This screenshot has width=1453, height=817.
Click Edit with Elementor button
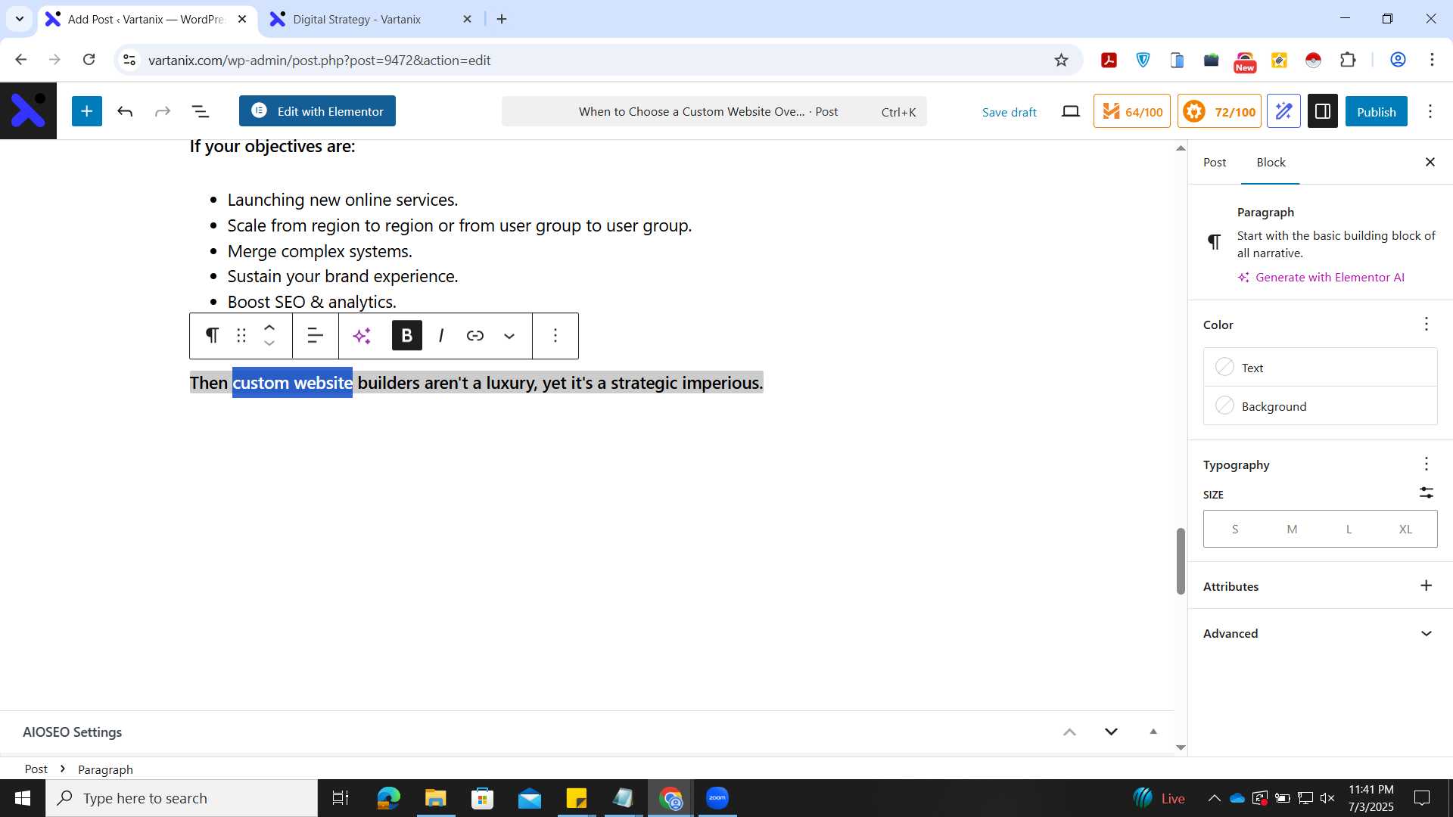(x=317, y=111)
